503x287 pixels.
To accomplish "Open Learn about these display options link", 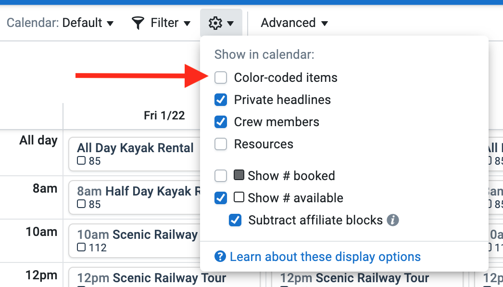I will click(325, 257).
